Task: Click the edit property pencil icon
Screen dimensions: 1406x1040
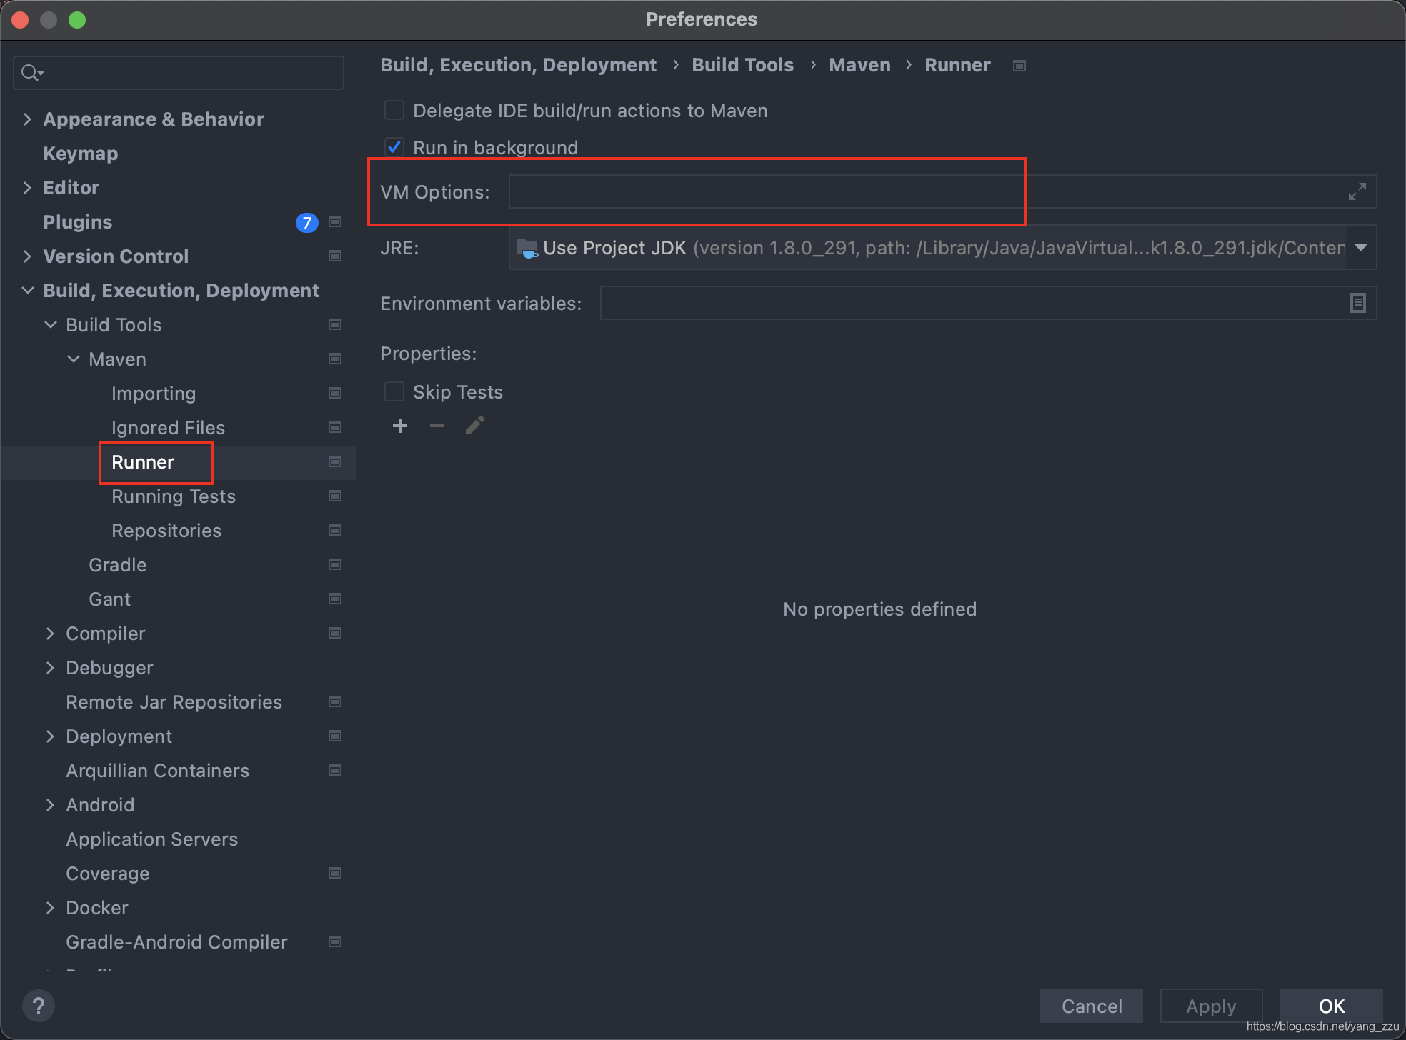Action: [x=475, y=426]
